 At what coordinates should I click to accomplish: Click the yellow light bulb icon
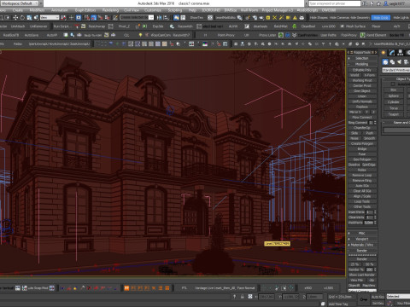click(x=140, y=35)
